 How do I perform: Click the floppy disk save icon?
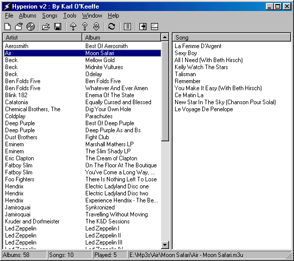[58, 27]
